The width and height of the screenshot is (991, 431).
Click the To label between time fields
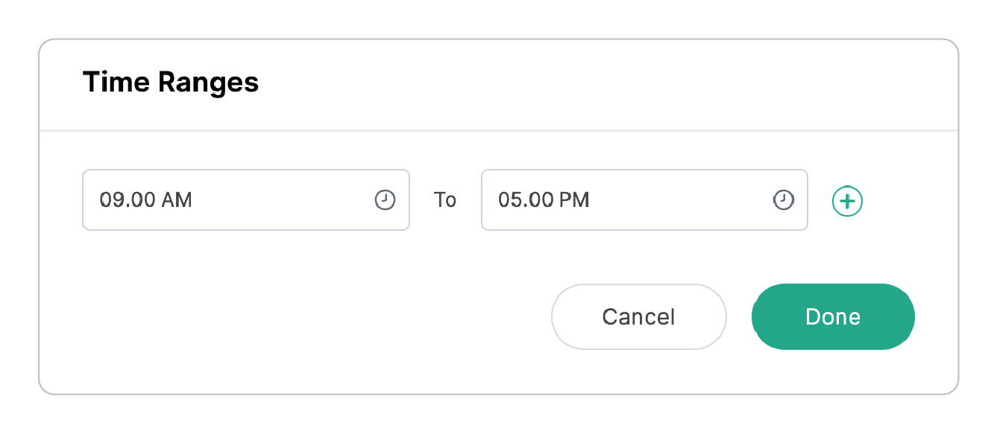(445, 199)
